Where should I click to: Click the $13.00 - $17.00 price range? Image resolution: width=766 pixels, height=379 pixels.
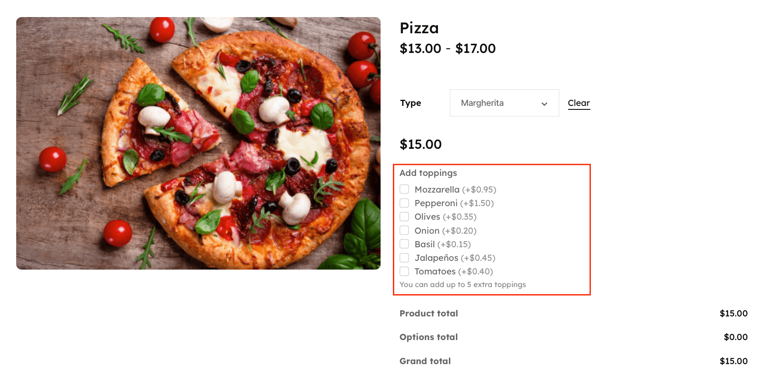click(x=447, y=49)
